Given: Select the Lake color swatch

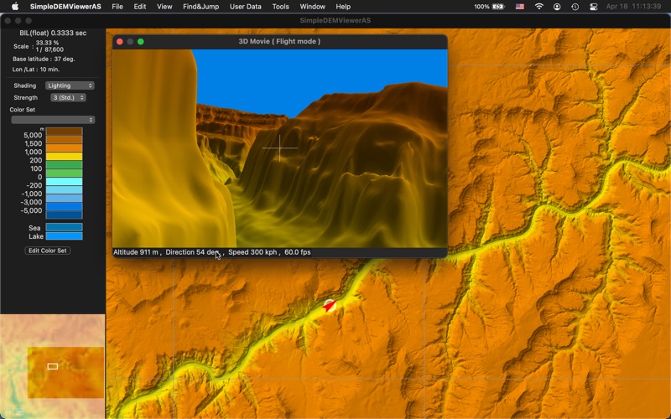Looking at the screenshot, I should pyautogui.click(x=65, y=236).
